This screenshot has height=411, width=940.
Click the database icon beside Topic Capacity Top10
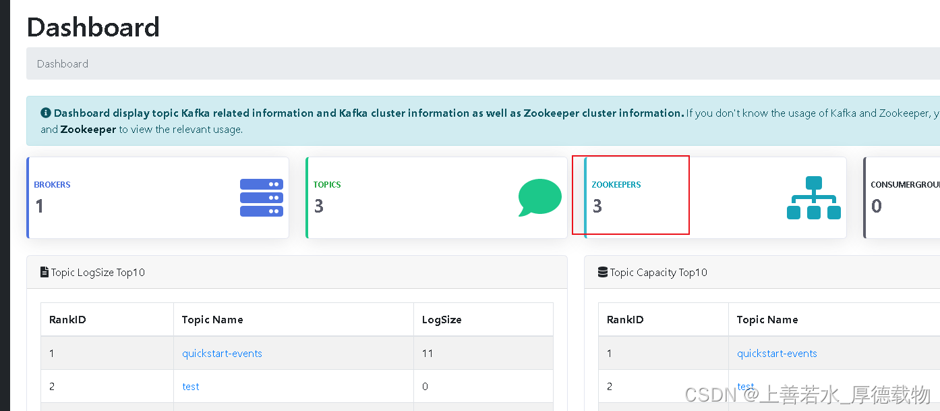pos(603,273)
